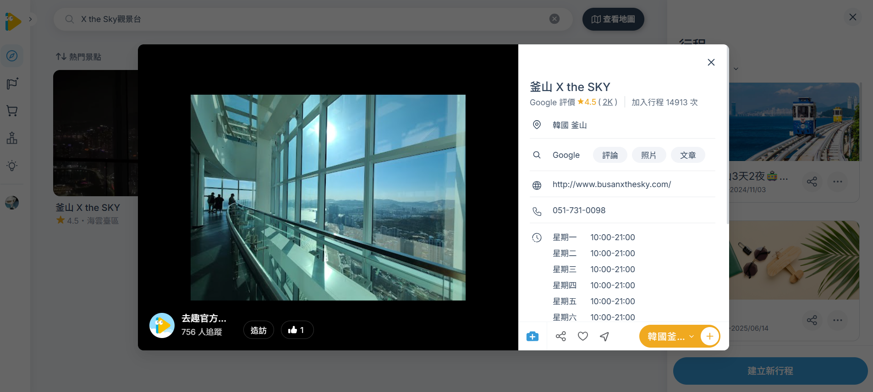Open more options for 2025/06/14 itinerary

coord(838,320)
